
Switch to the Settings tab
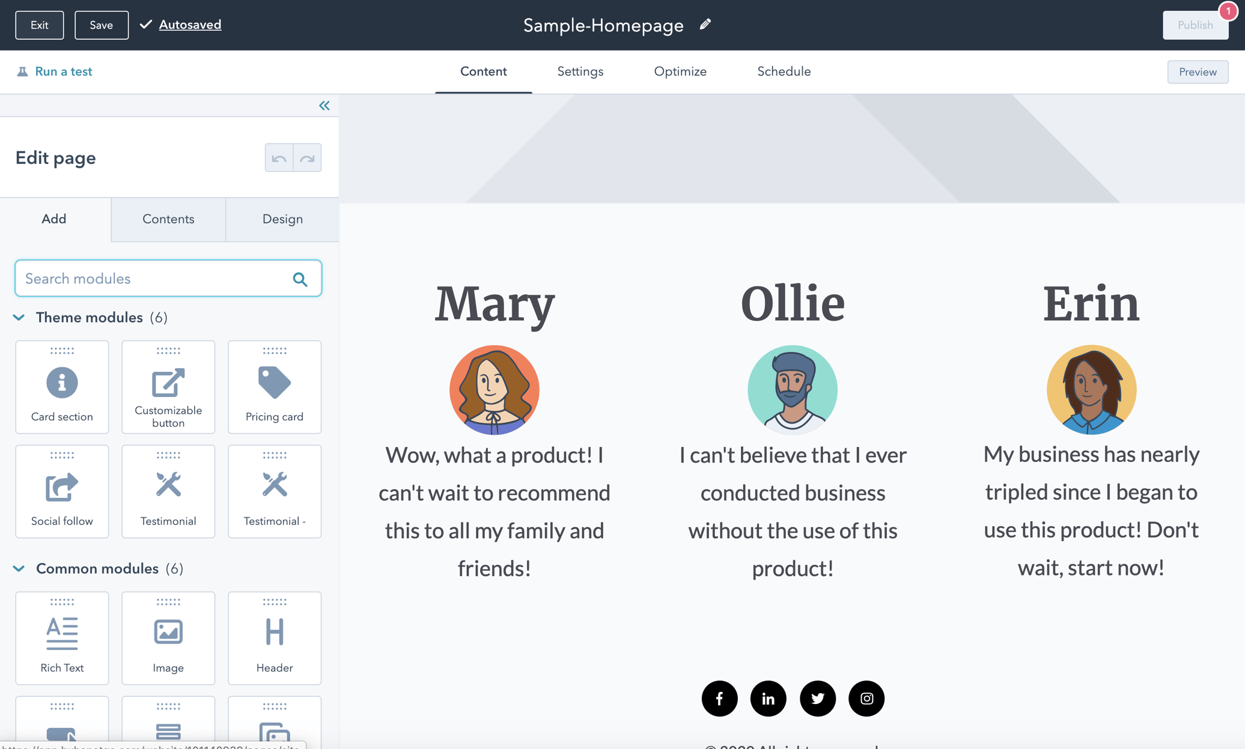580,71
